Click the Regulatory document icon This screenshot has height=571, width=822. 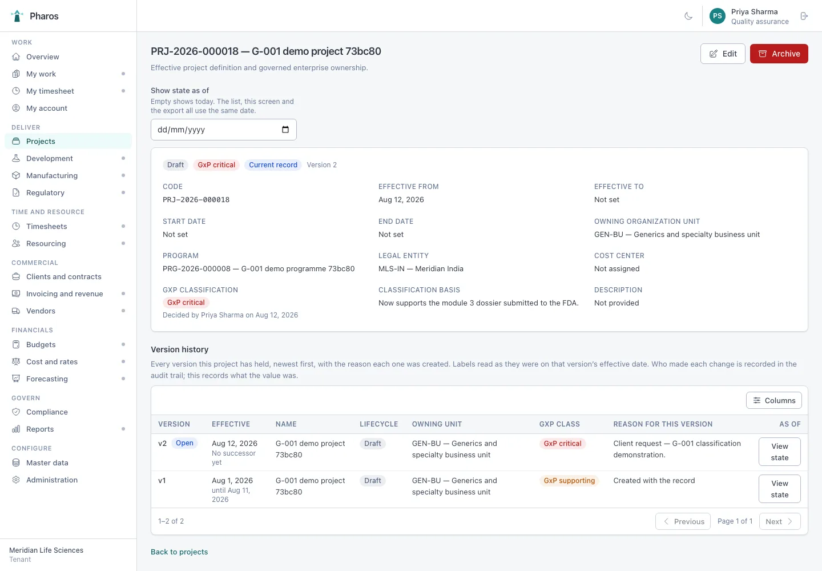(x=16, y=193)
